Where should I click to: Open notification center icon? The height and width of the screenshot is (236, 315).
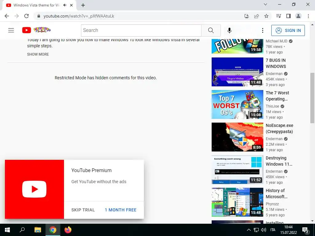[x=305, y=230]
